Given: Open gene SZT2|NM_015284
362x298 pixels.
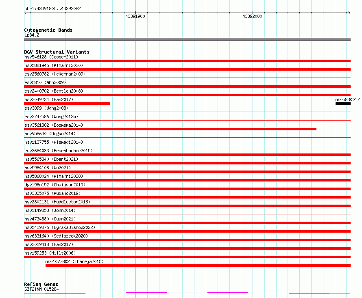Looking at the screenshot, I should pos(41,289).
